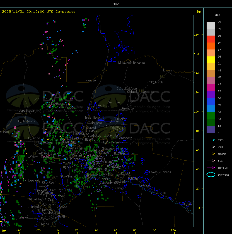This screenshot has width=232, height=234.
Task: Select the pink bip arrow icon
Action: point(211,161)
